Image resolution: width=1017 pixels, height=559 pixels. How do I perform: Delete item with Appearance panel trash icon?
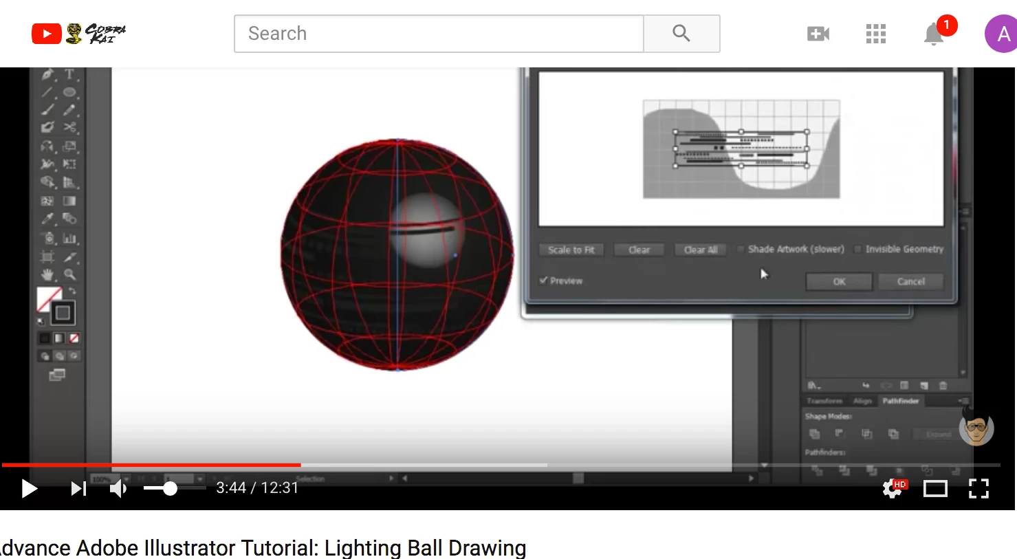[943, 385]
